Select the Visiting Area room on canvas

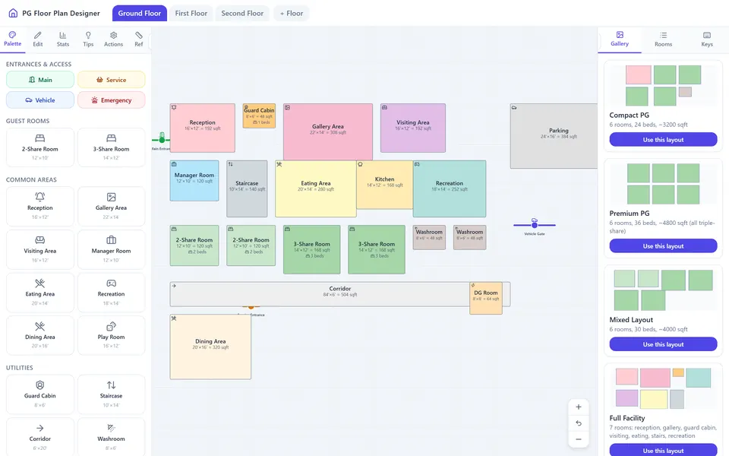tap(413, 128)
